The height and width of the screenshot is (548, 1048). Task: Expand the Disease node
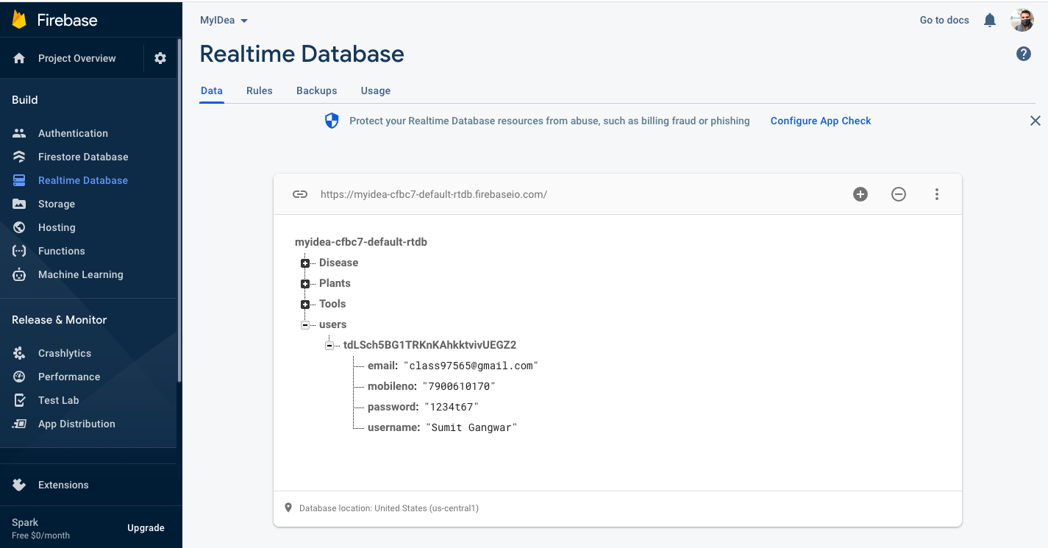304,263
